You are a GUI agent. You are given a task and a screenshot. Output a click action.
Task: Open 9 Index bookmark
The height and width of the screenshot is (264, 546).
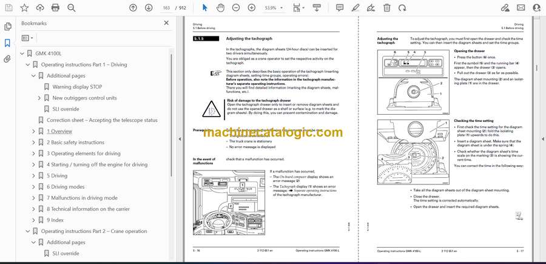pos(55,220)
